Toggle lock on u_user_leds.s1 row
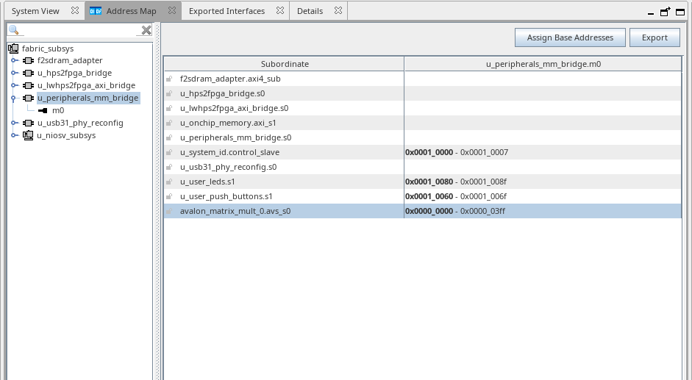This screenshot has height=380, width=692. point(169,182)
